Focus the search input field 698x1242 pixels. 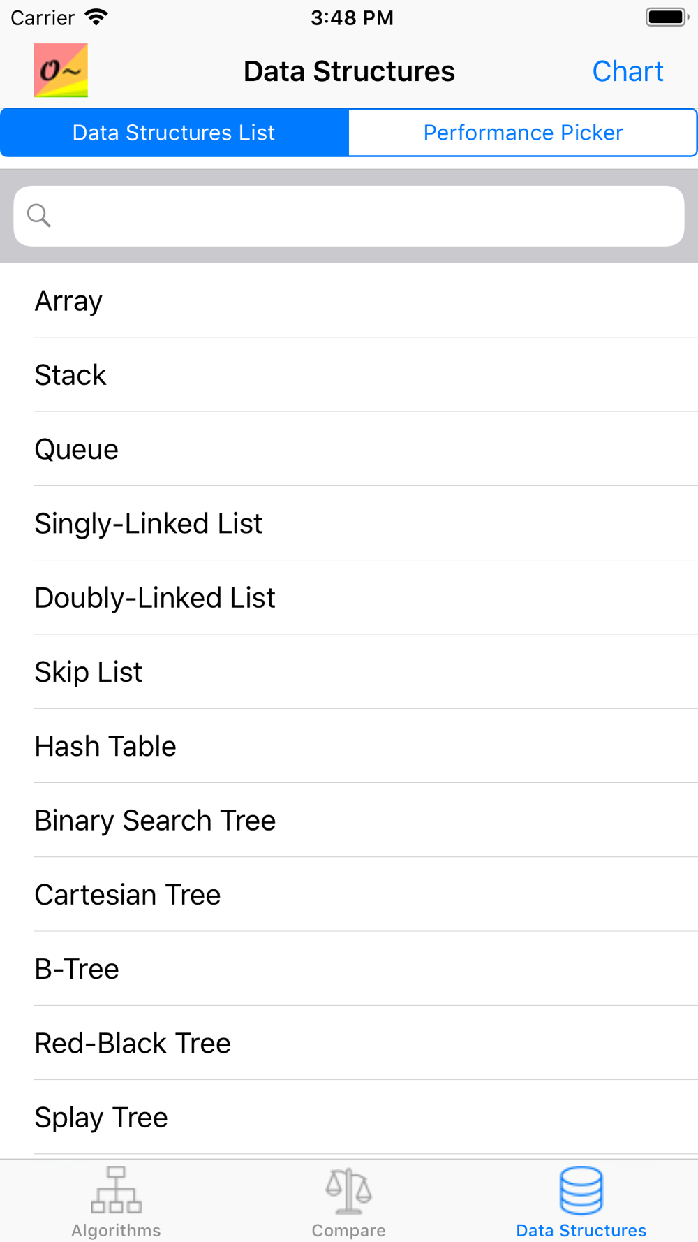point(349,216)
